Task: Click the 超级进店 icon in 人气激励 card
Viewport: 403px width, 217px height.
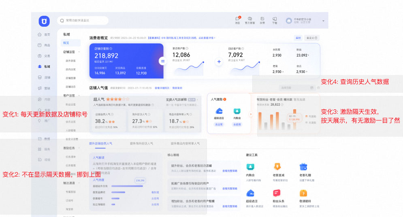Action: point(219,111)
